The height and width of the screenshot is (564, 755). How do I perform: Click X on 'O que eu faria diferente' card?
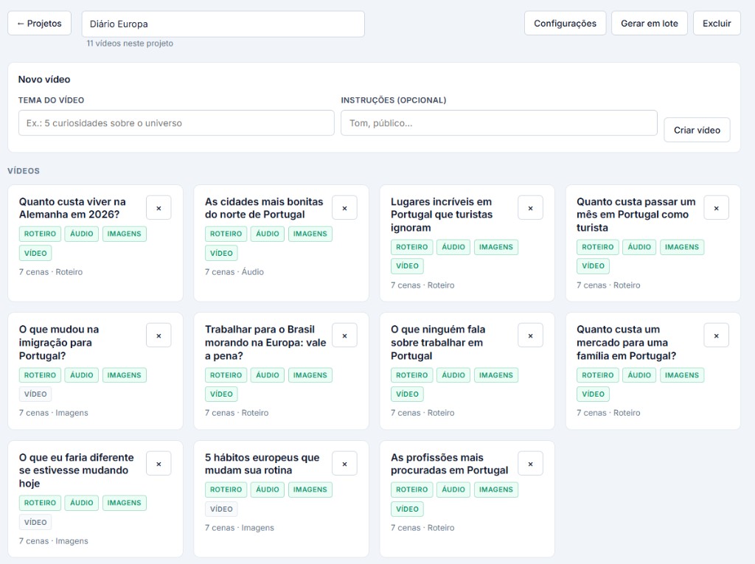[x=159, y=464]
